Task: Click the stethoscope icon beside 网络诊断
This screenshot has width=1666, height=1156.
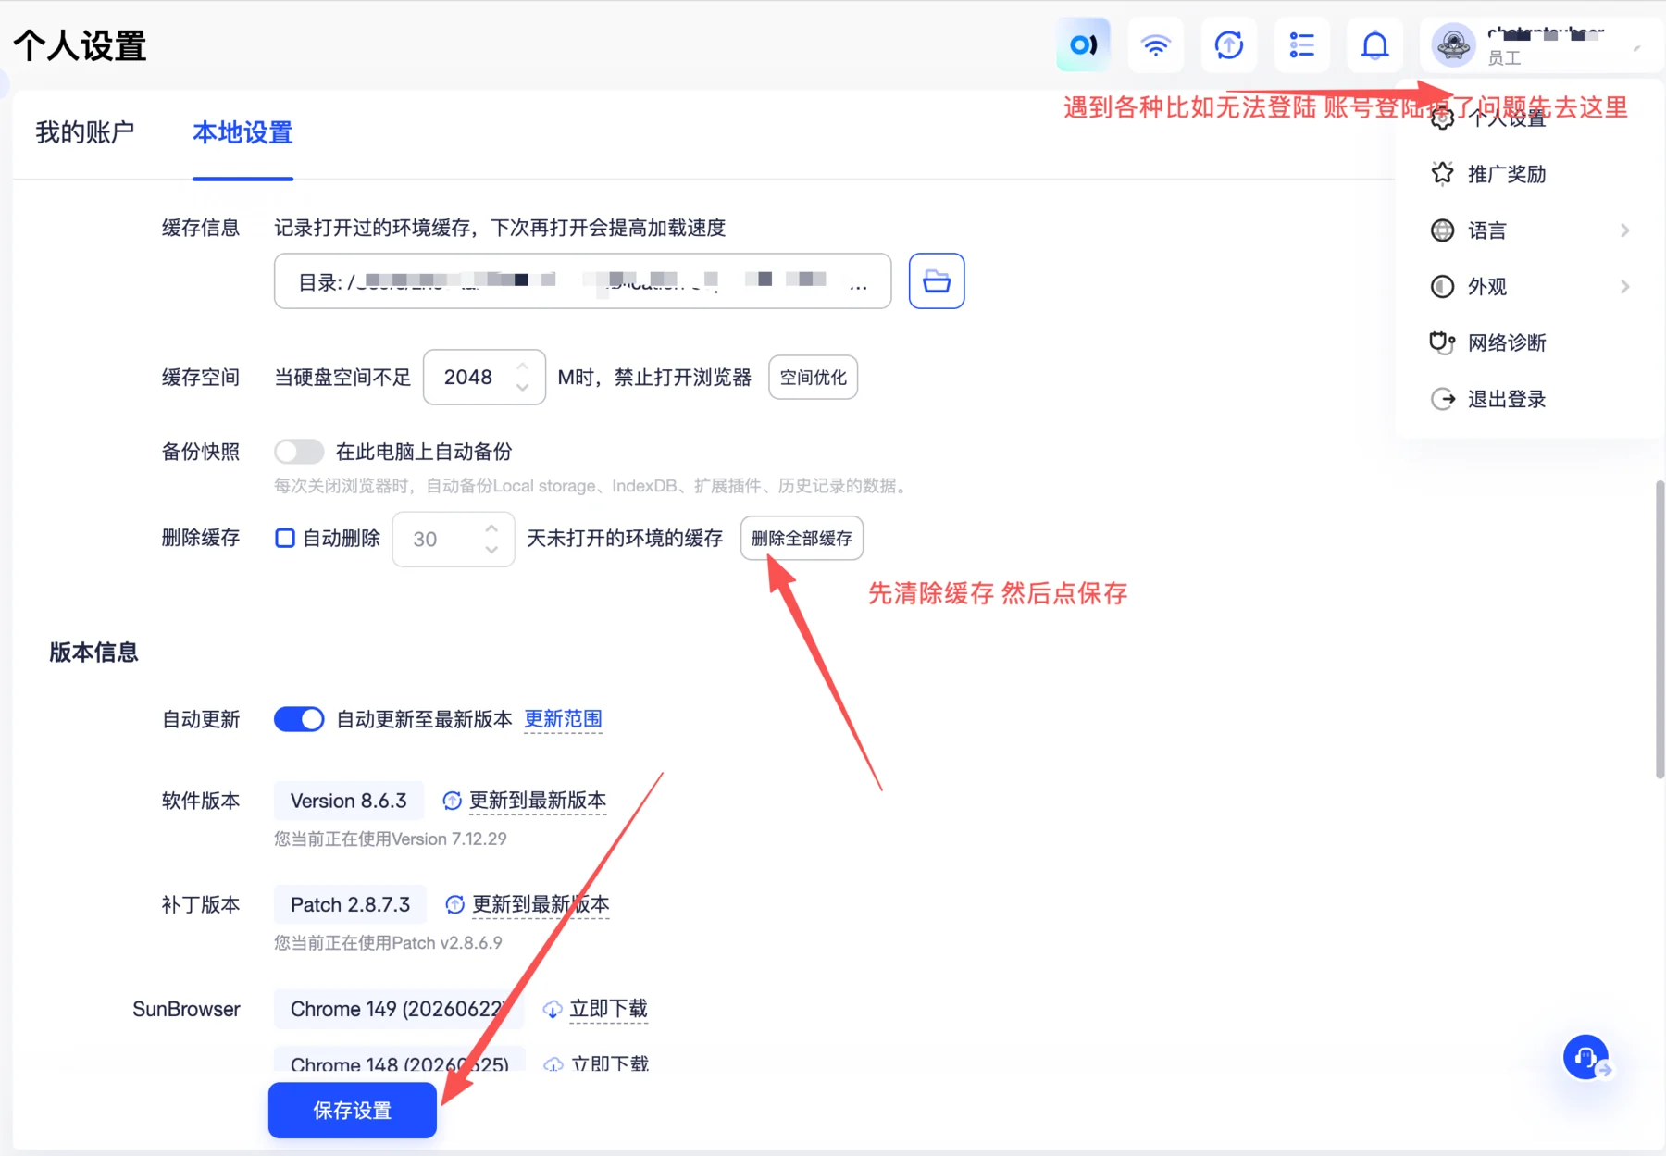Action: [1442, 342]
